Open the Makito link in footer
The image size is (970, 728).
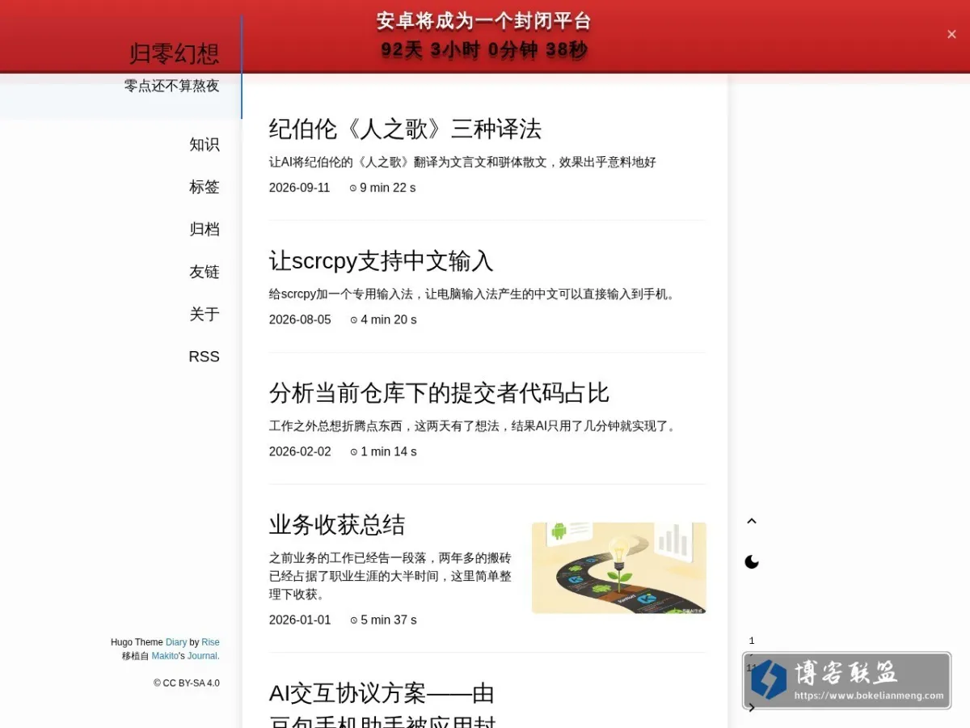165,656
